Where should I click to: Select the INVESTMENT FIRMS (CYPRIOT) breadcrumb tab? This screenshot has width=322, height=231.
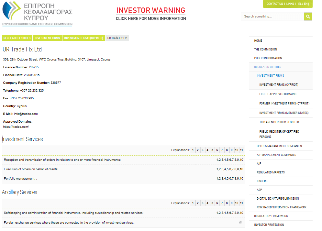[83, 38]
